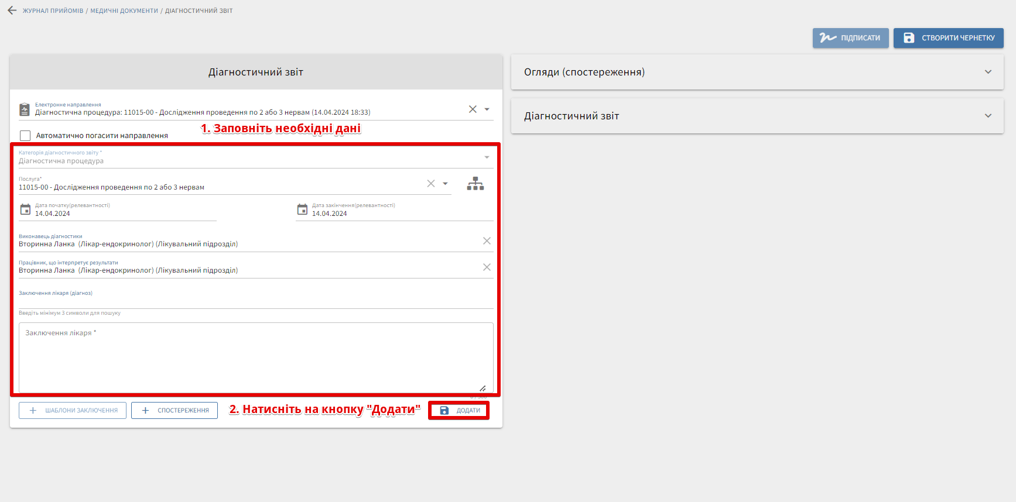1016x502 pixels.
Task: Clear the diagnostics performer field
Action: [x=487, y=241]
